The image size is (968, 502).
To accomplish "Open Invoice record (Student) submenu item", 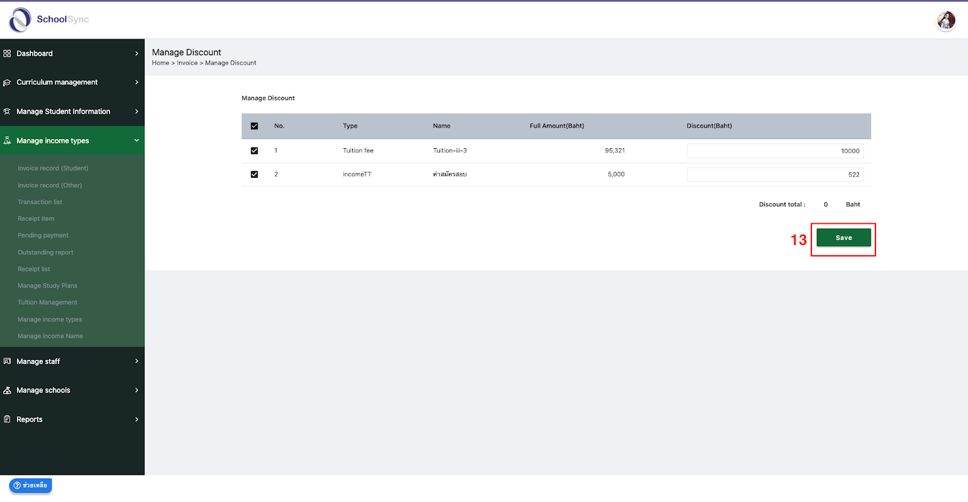I will (53, 168).
